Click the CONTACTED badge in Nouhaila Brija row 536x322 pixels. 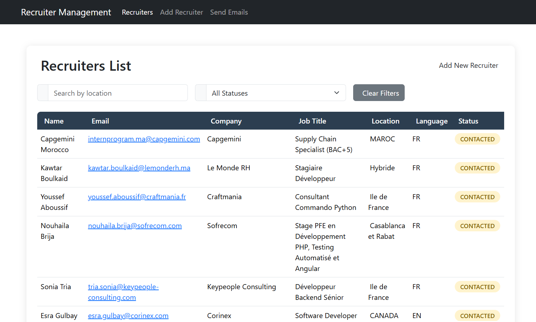pos(477,226)
